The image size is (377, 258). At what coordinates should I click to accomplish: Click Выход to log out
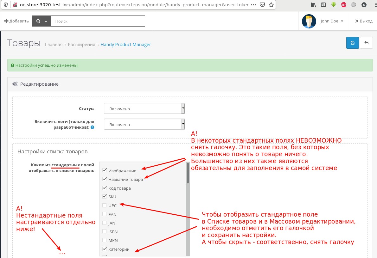[x=363, y=21]
